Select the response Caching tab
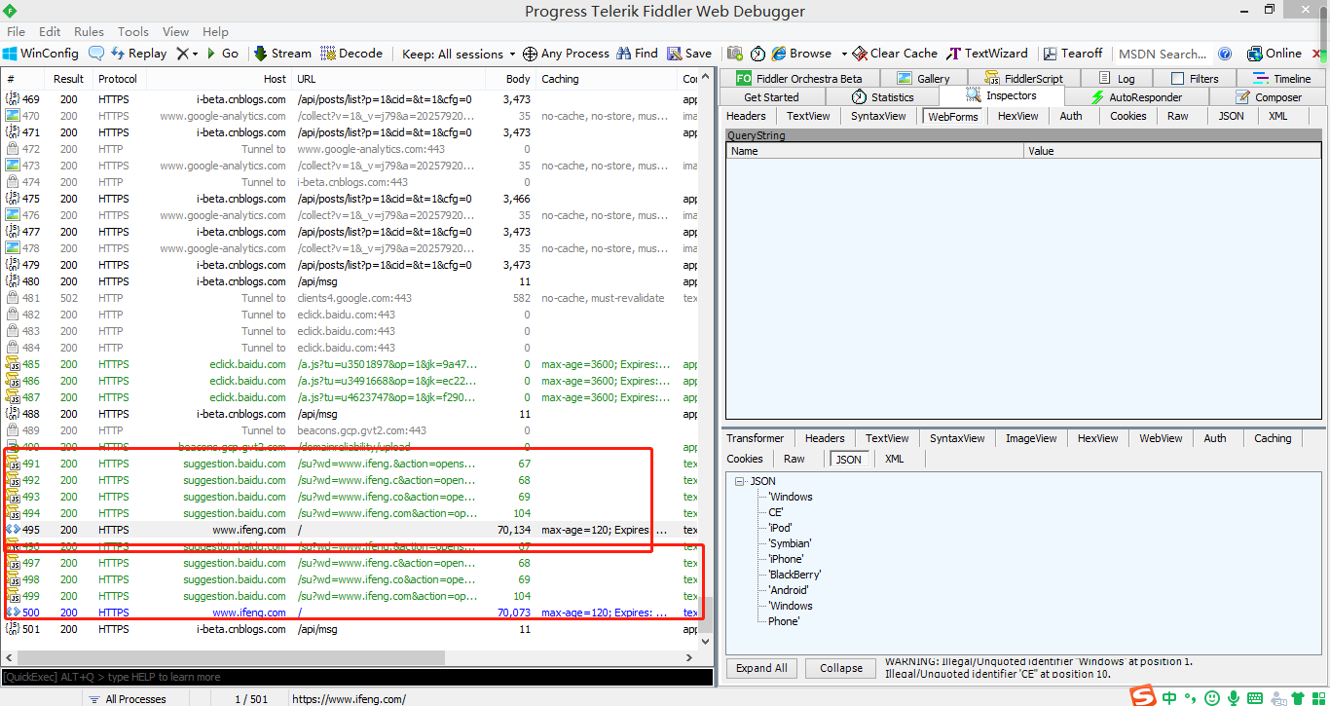The width and height of the screenshot is (1330, 706). [x=1272, y=438]
